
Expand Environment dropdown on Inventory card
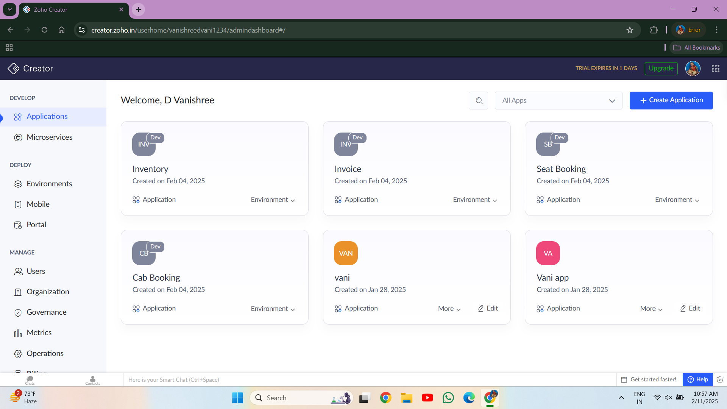pyautogui.click(x=273, y=200)
